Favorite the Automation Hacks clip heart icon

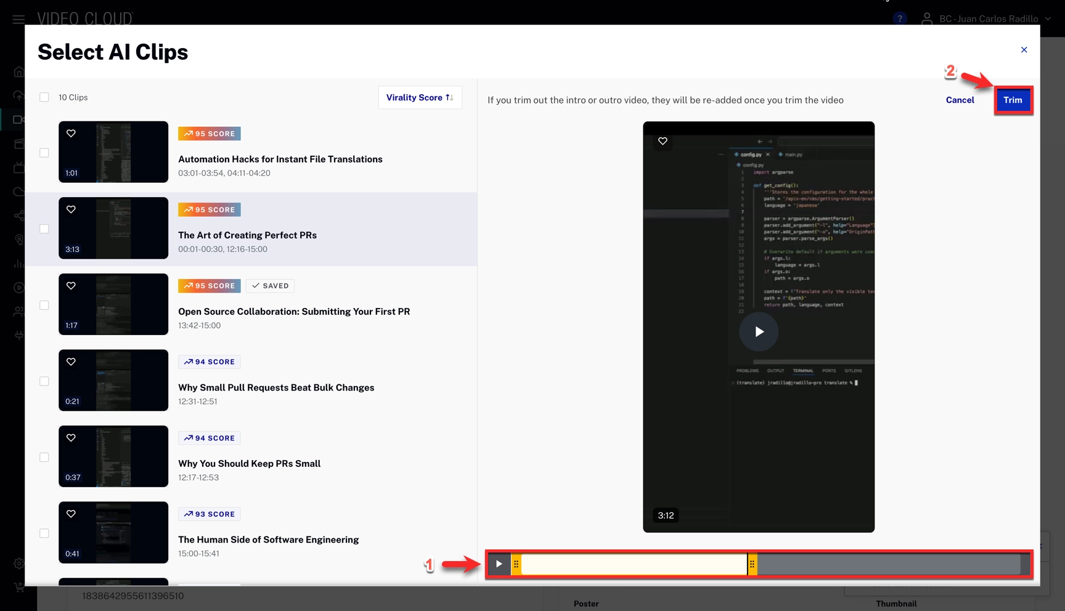[71, 134]
